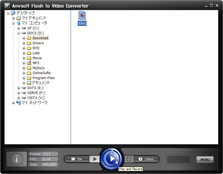The image size is (223, 174).
Task: Collapse the DOCS (D:) drive
Action: tap(19, 33)
